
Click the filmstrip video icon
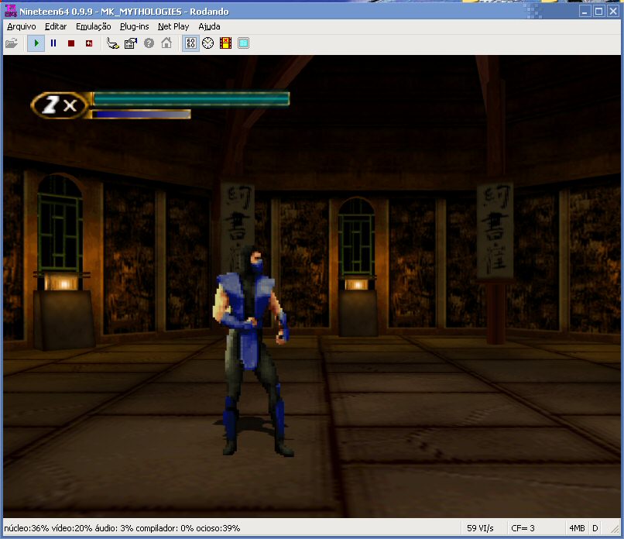(x=225, y=43)
